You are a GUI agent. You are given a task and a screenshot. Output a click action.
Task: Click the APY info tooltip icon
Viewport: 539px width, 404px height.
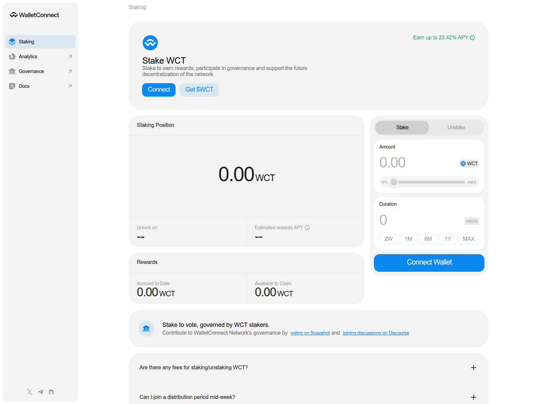[x=472, y=38]
